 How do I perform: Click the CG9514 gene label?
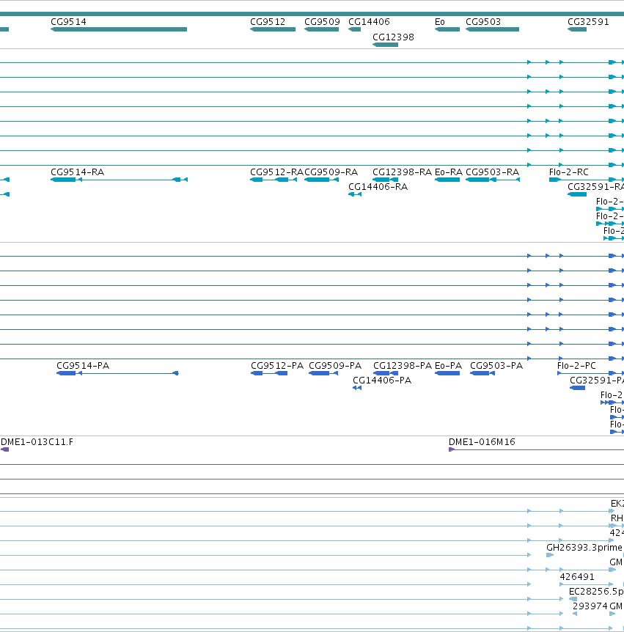[x=68, y=22]
